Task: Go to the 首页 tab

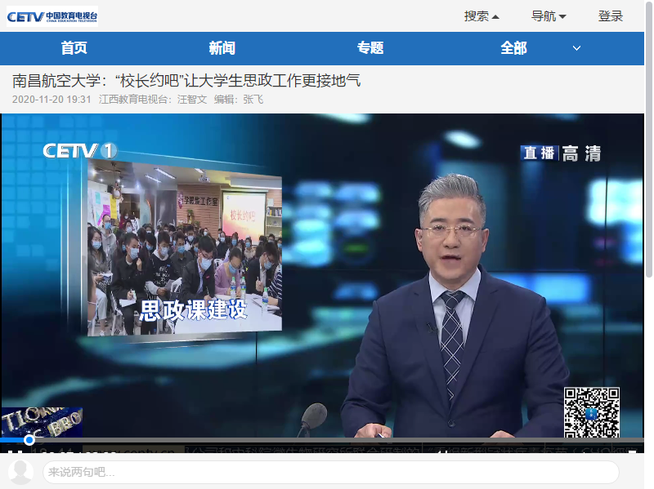Action: (74, 48)
